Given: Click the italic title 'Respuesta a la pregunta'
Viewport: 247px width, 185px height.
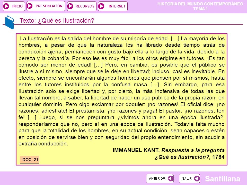Looking at the screenshot, I should [x=193, y=150].
